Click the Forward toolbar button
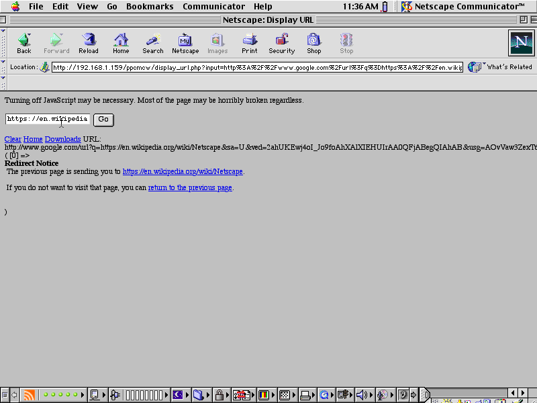The image size is (537, 403). pos(56,43)
